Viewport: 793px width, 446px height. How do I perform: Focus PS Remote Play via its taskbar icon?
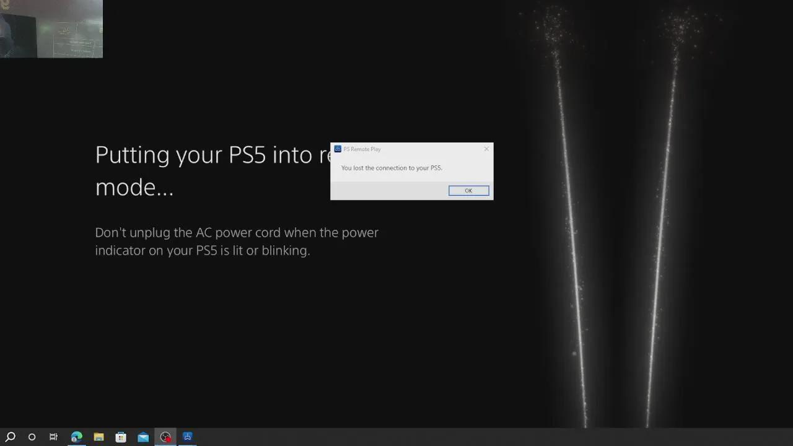[x=187, y=437]
